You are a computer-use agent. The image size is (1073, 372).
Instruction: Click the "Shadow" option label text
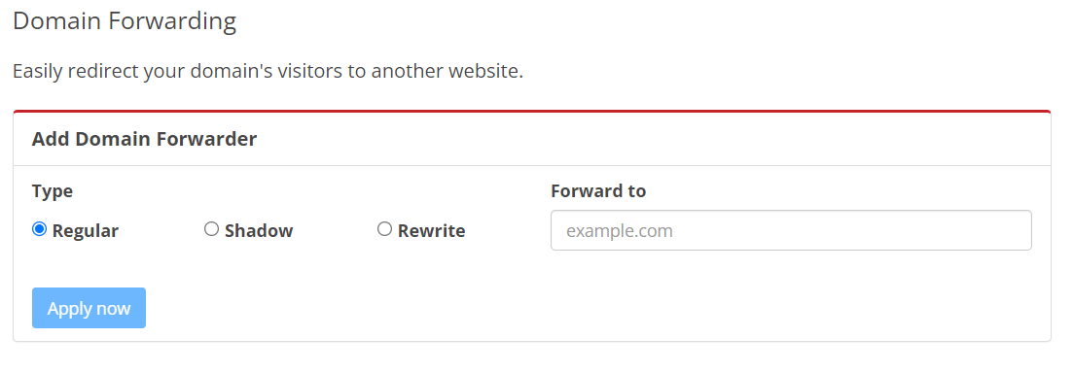[259, 231]
